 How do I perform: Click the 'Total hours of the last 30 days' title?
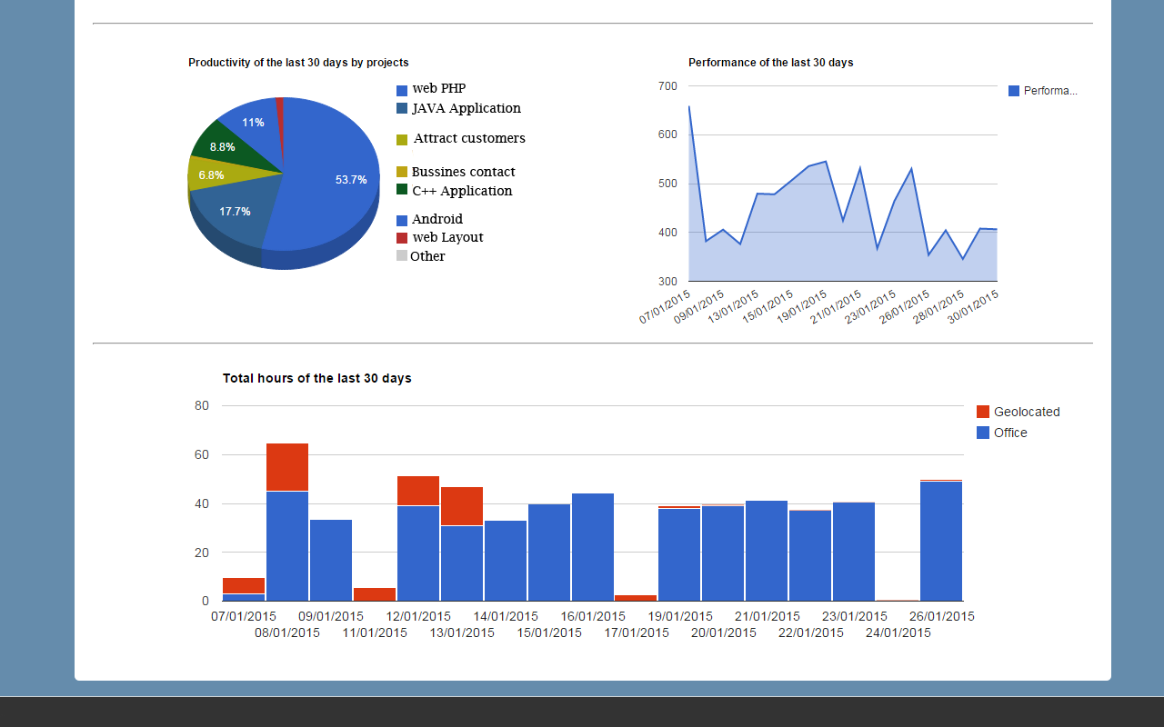tap(317, 378)
